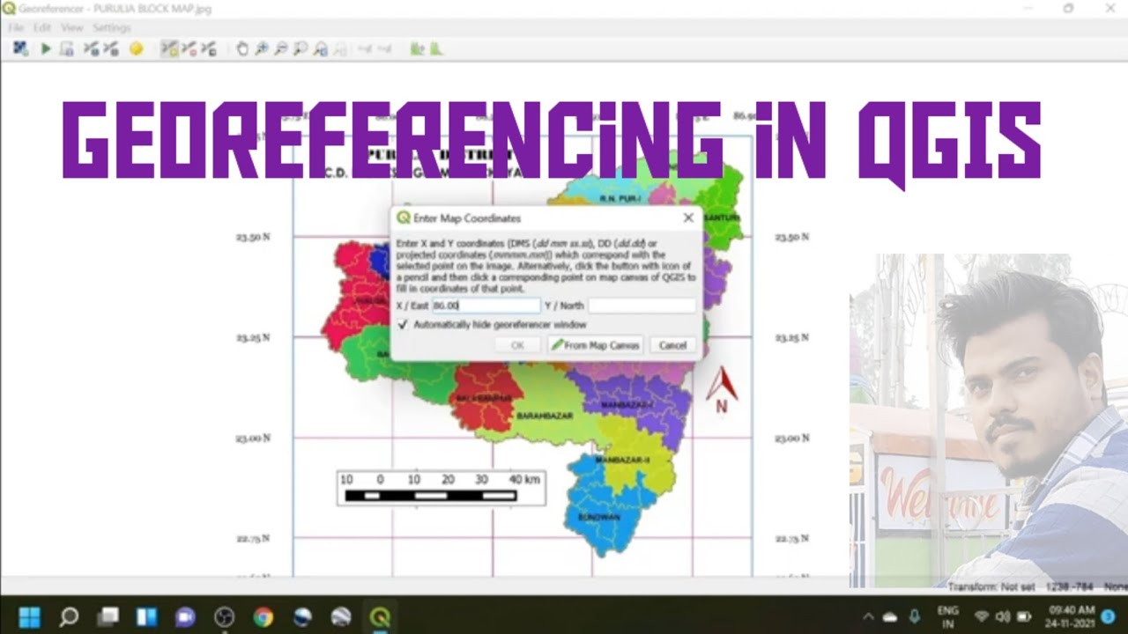Click the Zoom Out magnifier icon
Screen dimensions: 1128x634
tap(281, 48)
